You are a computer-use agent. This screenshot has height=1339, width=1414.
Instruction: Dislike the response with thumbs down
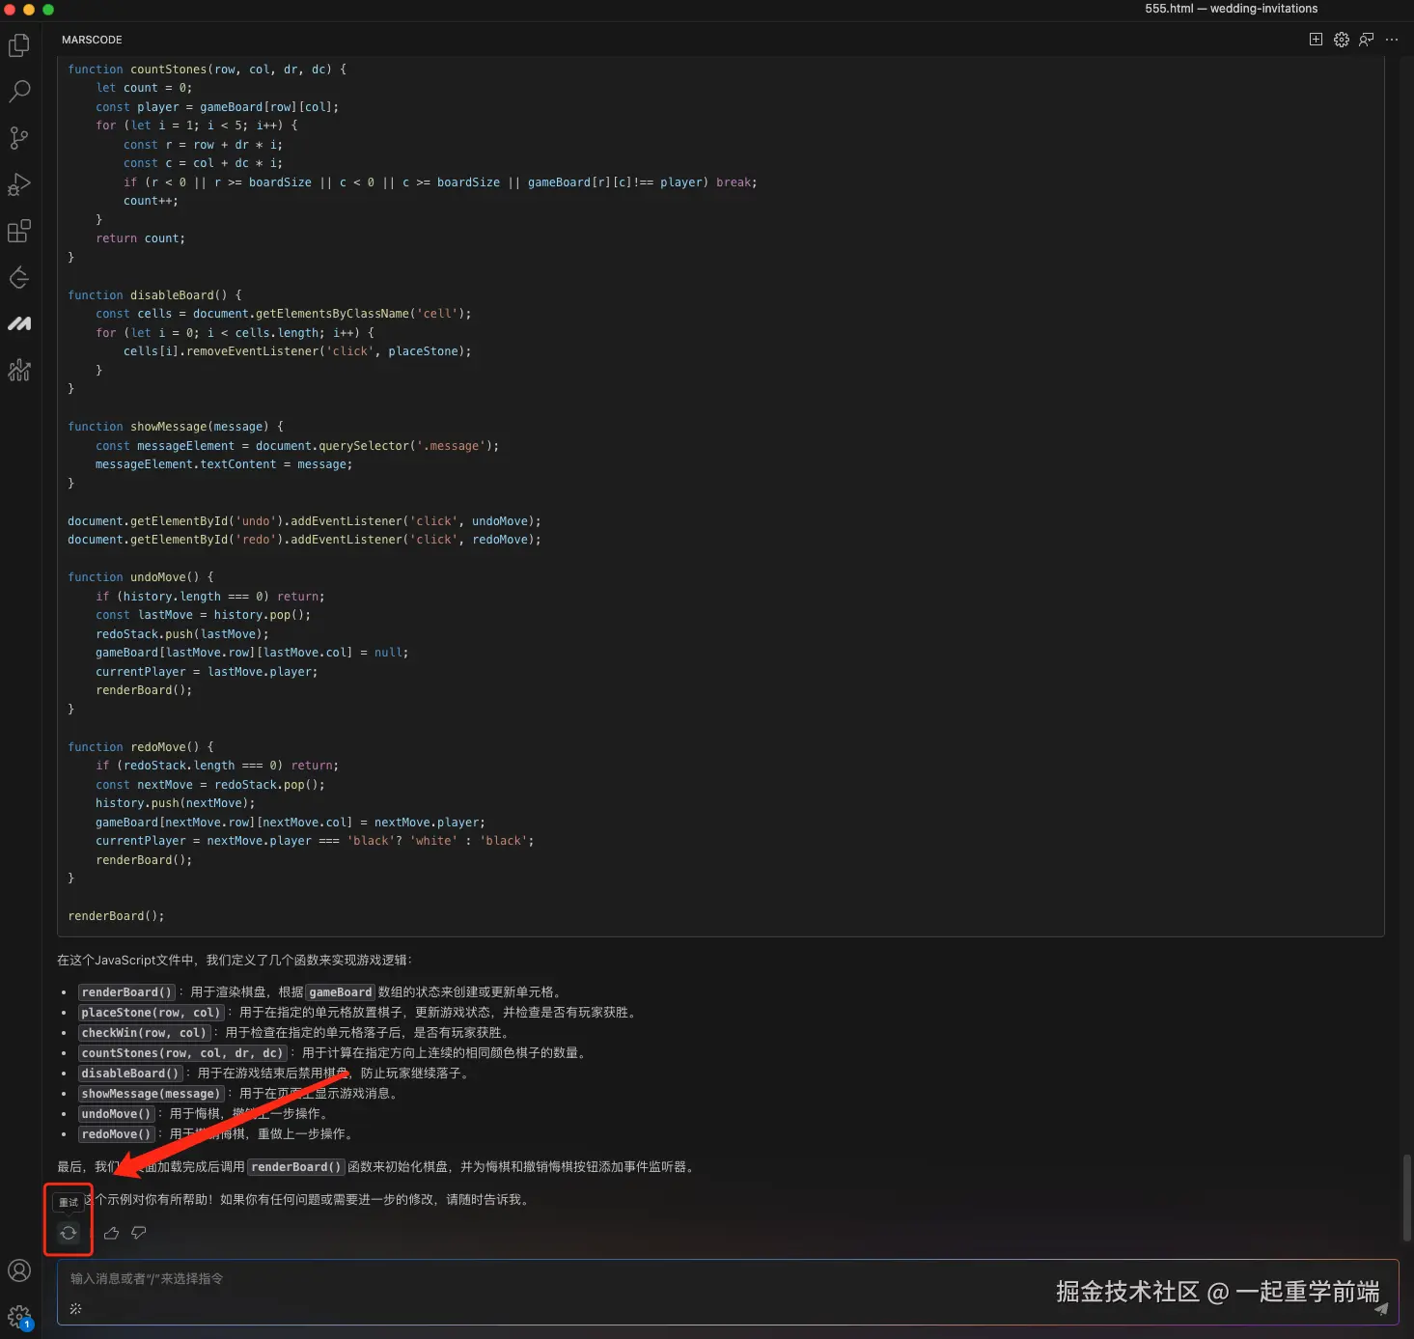(139, 1233)
